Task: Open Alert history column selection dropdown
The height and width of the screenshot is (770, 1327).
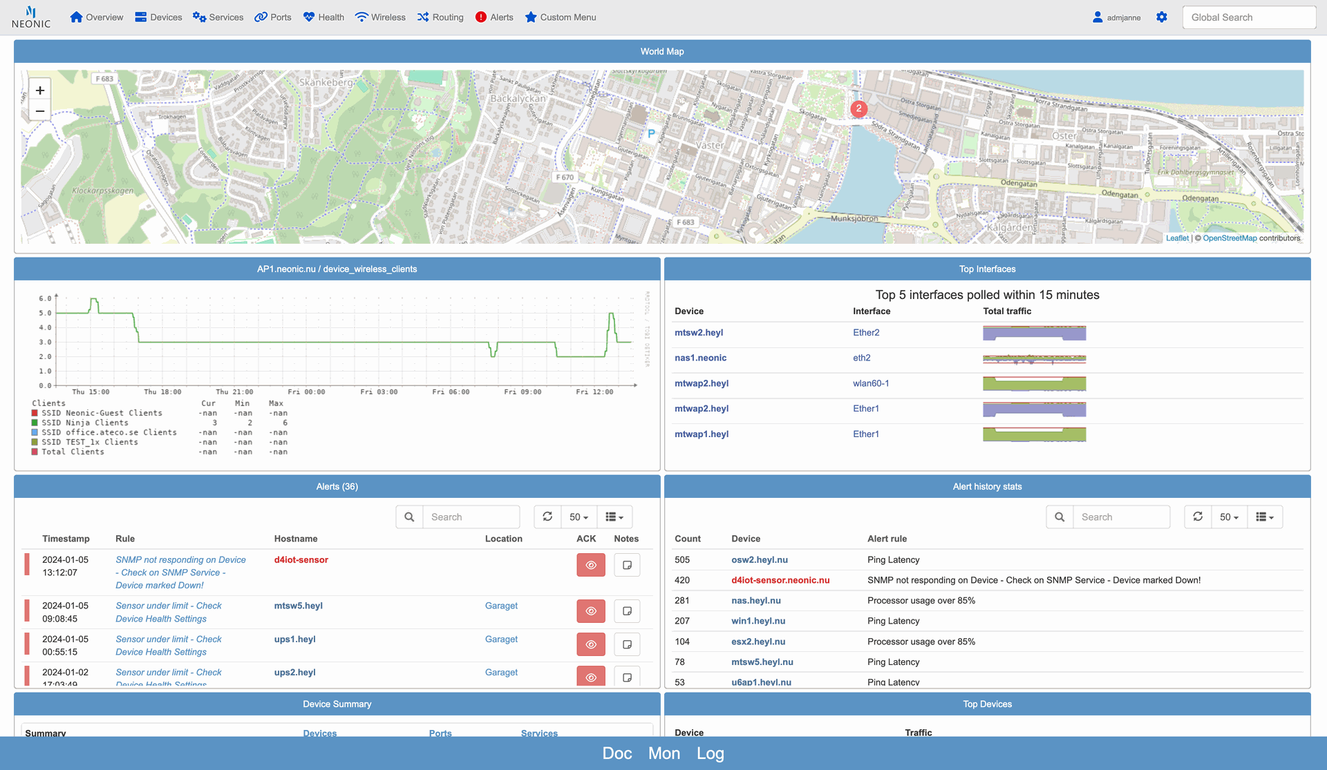Action: 1265,517
